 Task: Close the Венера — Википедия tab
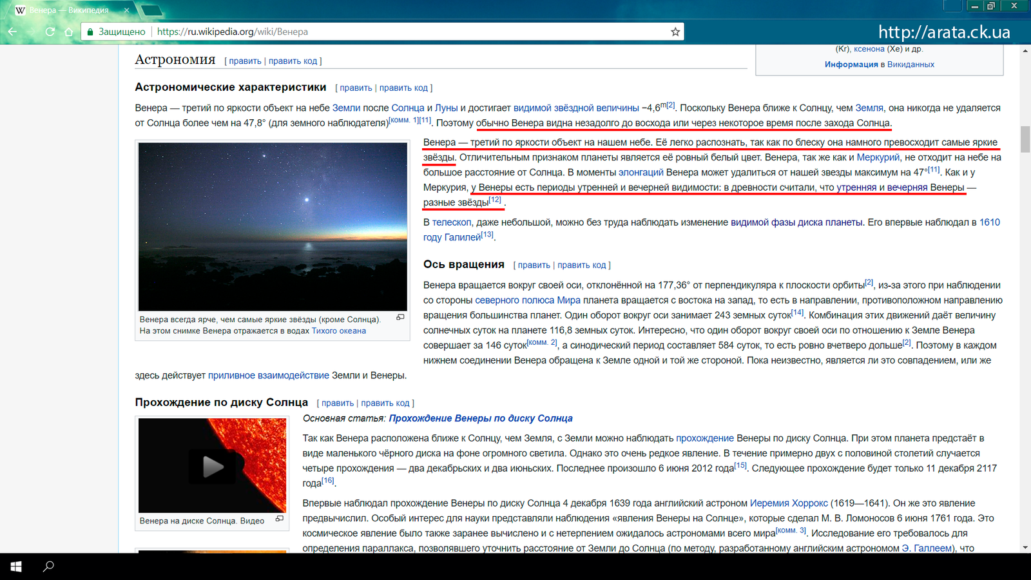[126, 10]
